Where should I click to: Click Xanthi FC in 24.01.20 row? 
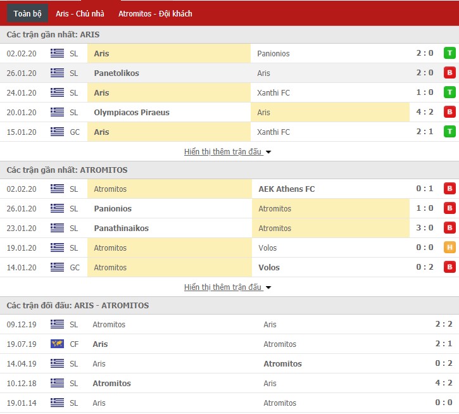(274, 93)
